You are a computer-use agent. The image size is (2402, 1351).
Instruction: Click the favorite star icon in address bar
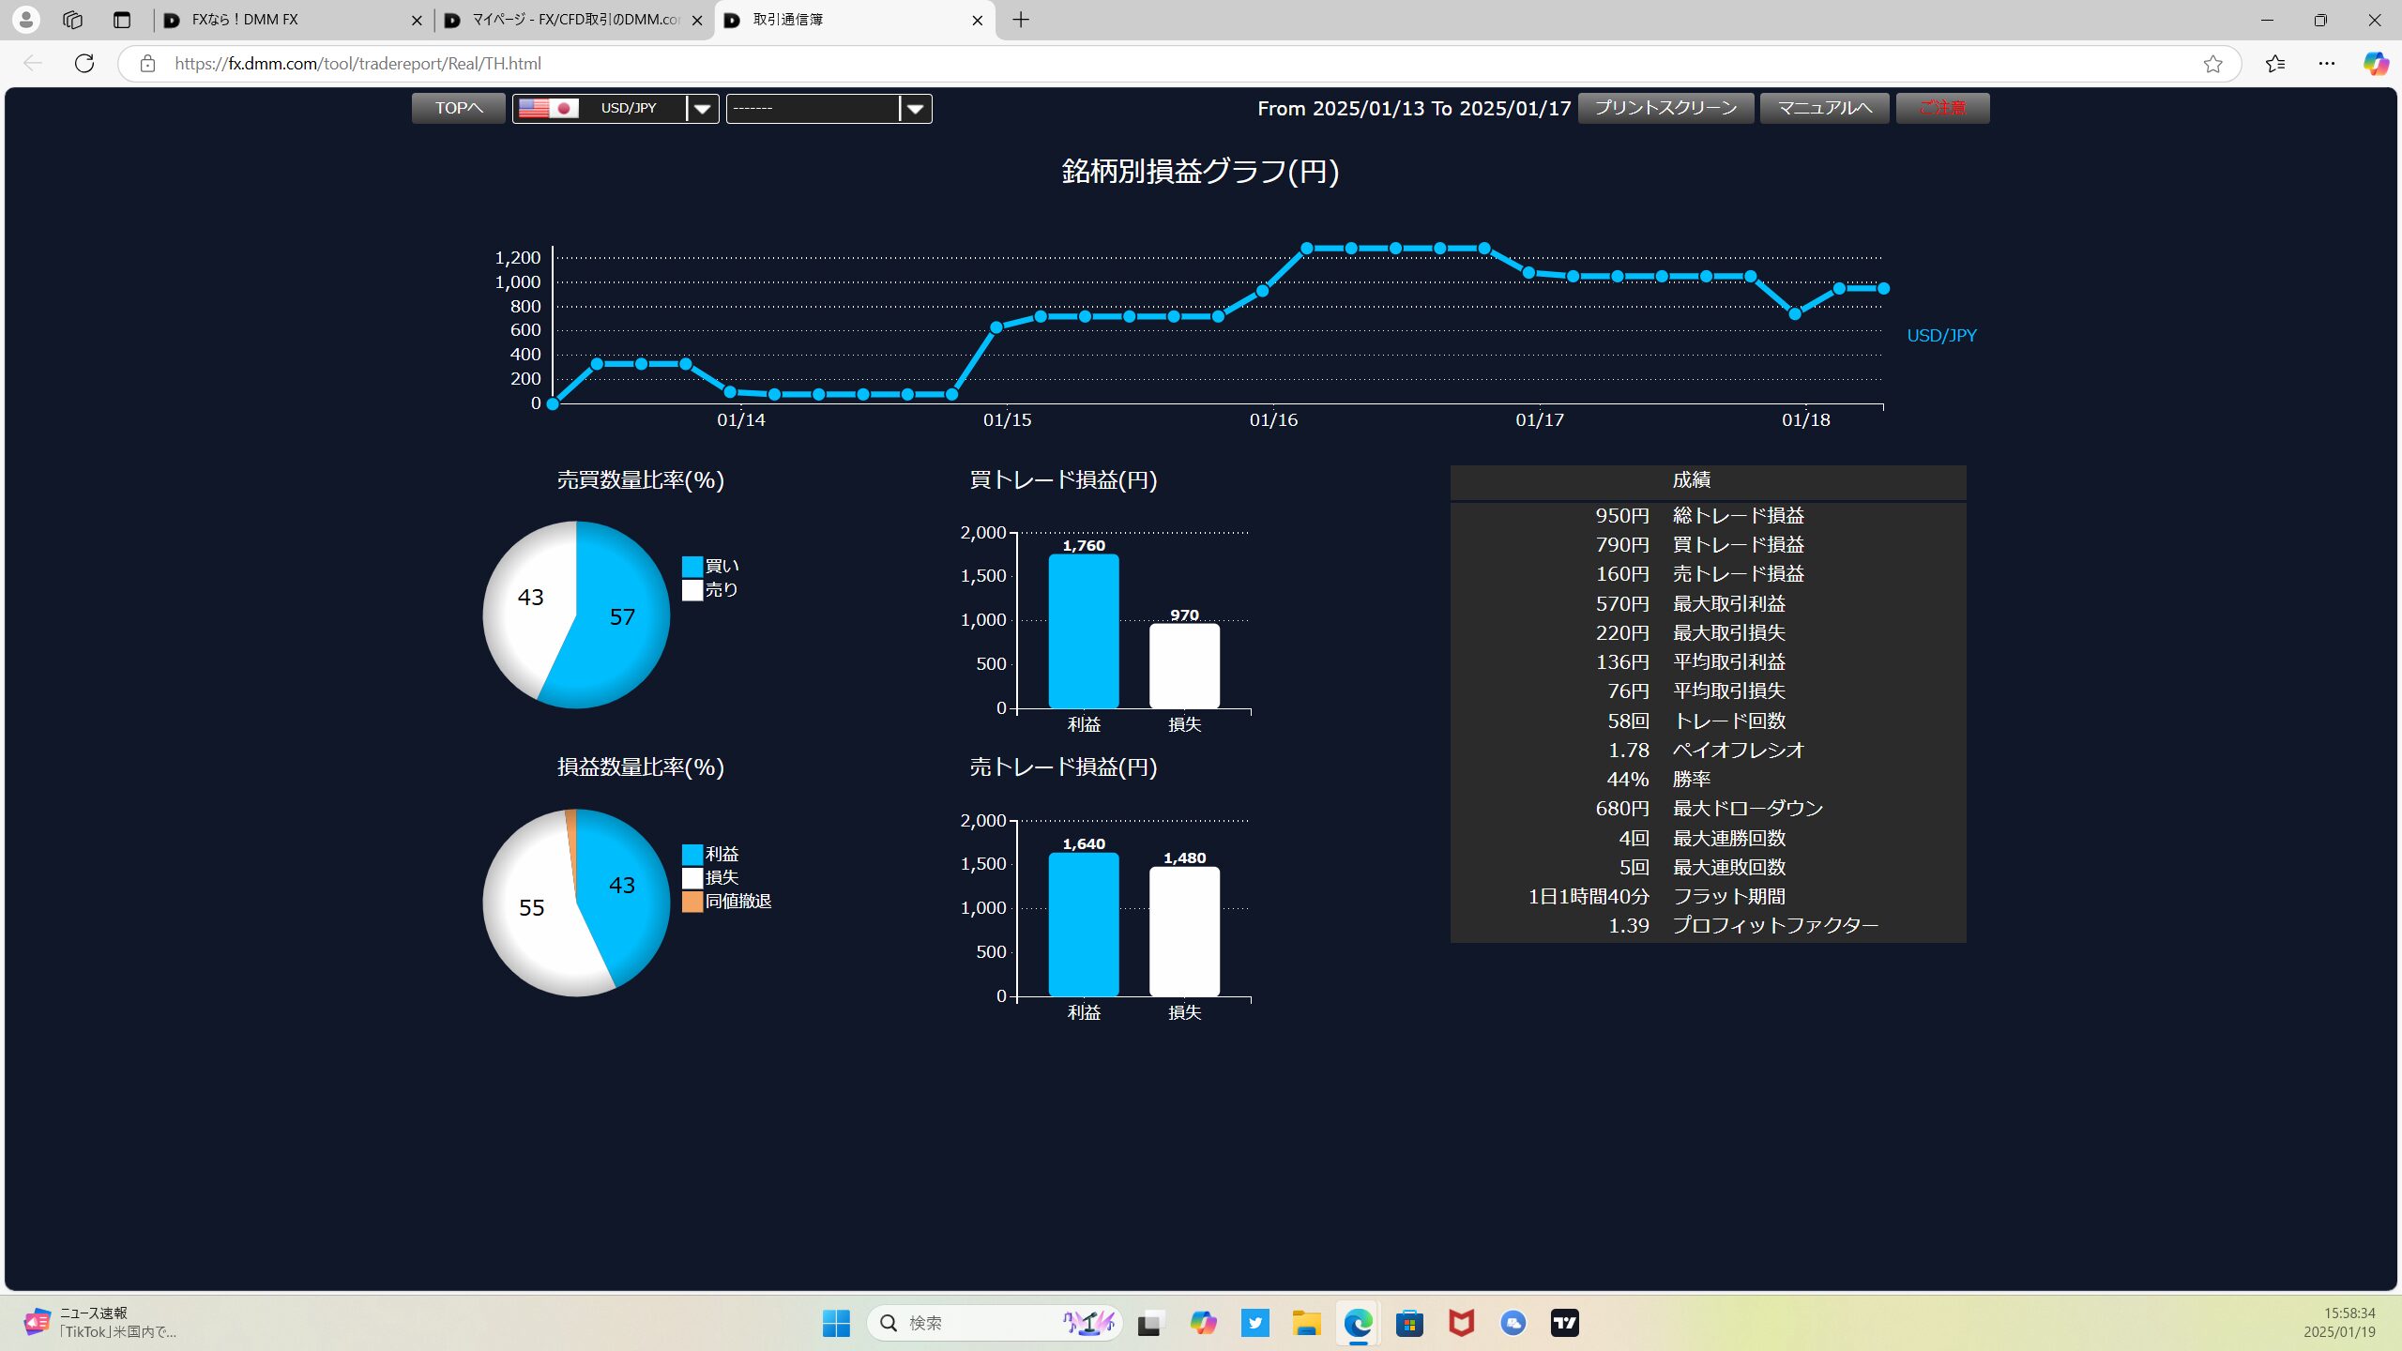[2213, 64]
